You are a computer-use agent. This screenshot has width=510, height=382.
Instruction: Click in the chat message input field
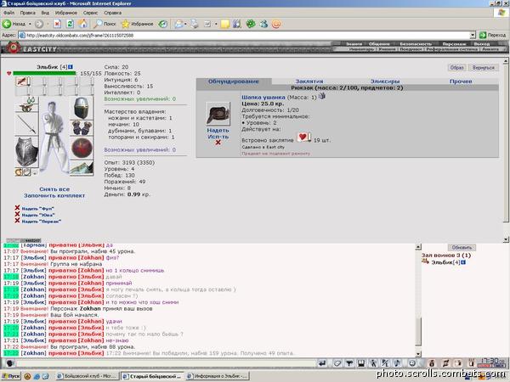166,363
